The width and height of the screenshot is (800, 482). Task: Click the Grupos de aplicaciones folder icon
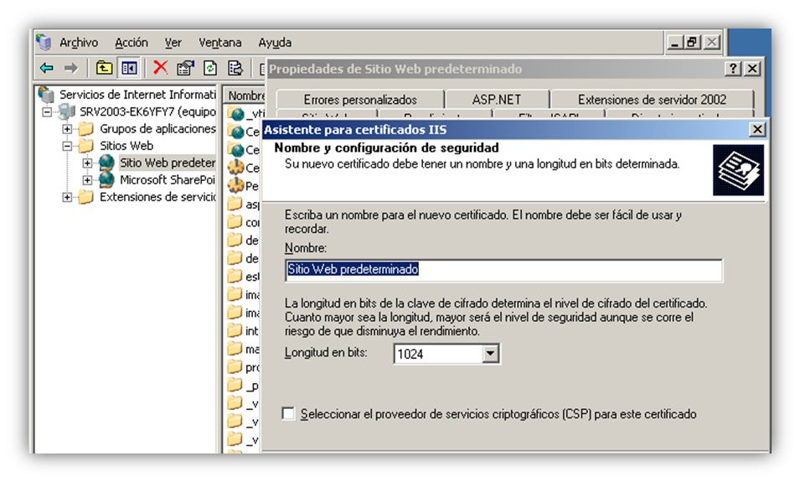pos(85,128)
